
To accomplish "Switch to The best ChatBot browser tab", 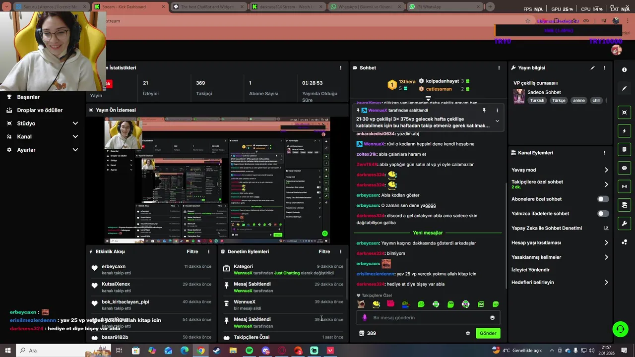I will 208,7.
